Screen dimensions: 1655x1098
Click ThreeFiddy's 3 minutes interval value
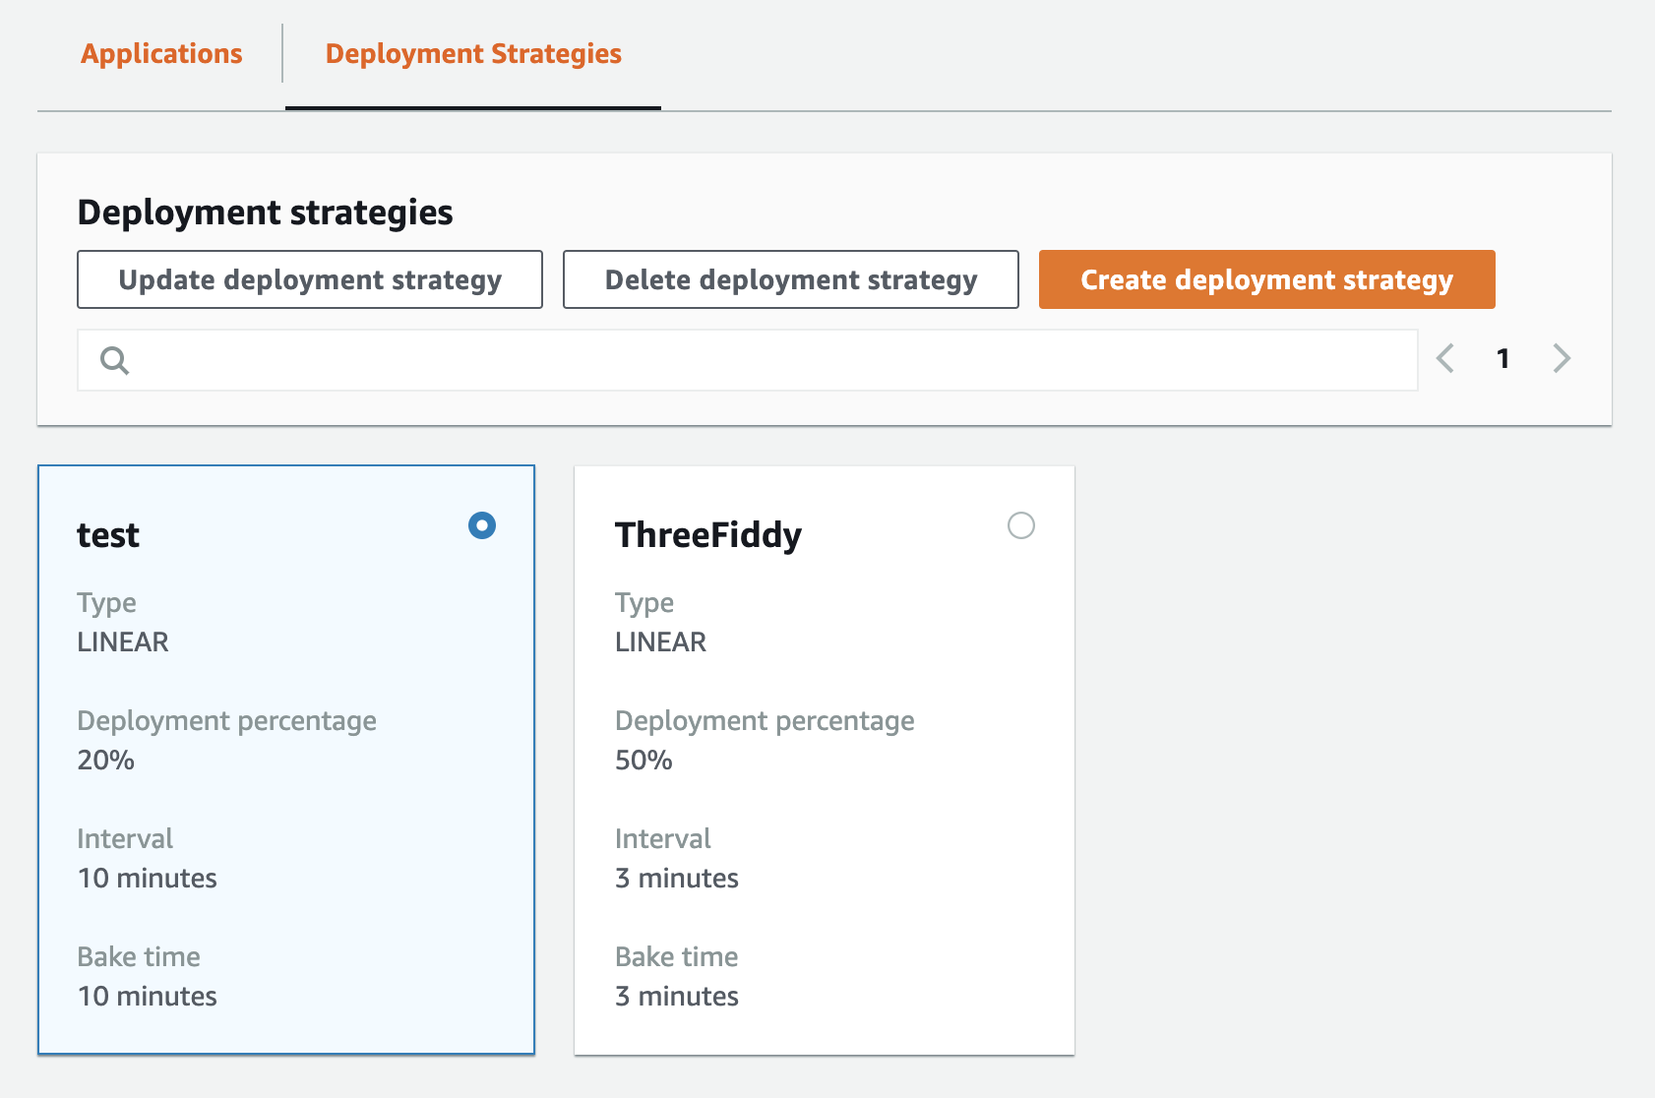(676, 879)
